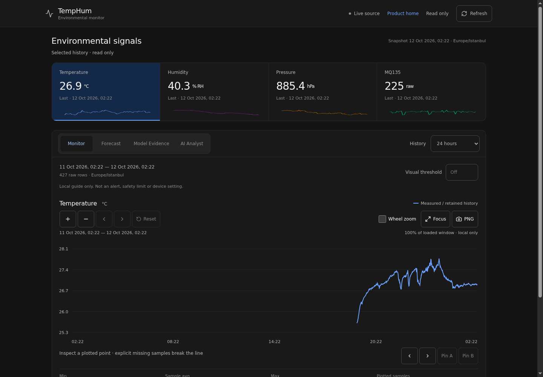
Task: Select the MQ135 signal card
Action: pyautogui.click(x=431, y=92)
